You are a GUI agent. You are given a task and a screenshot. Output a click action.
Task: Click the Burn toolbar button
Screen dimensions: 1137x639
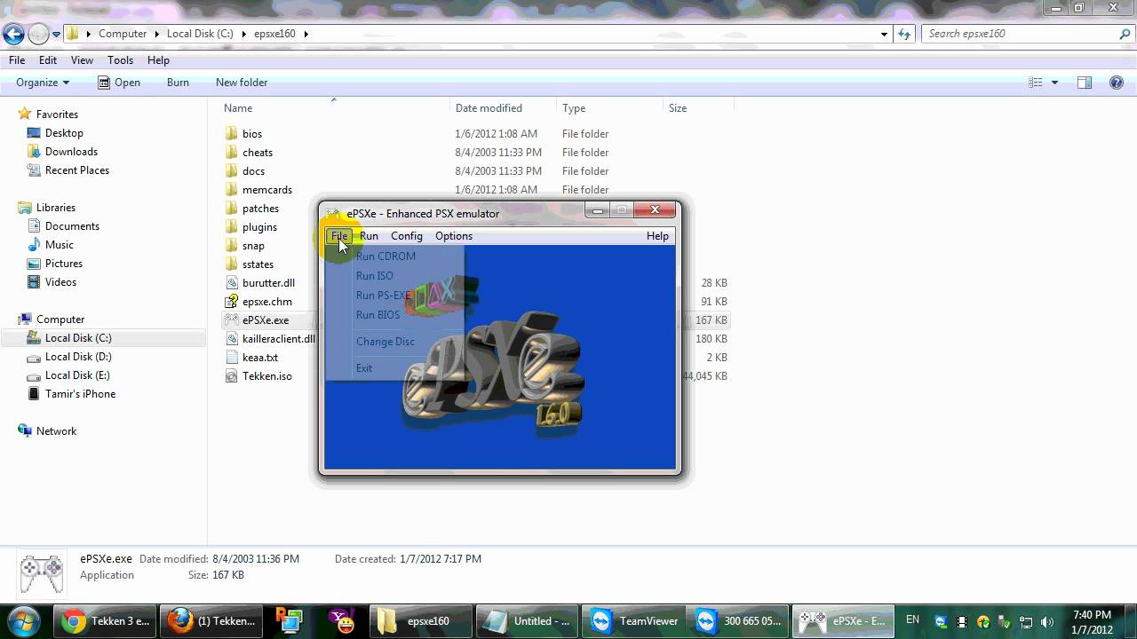[x=178, y=83]
